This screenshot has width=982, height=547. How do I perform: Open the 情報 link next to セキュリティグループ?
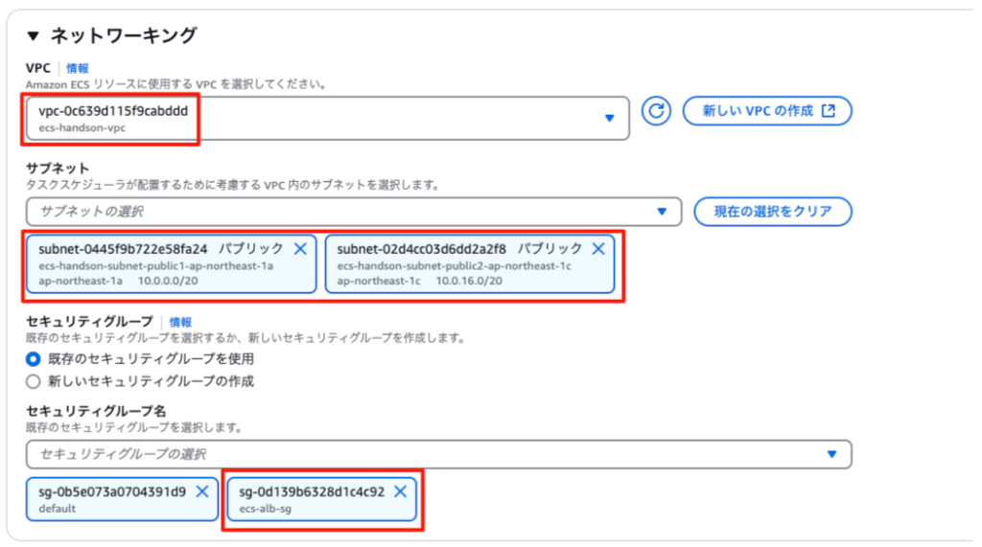tap(180, 323)
